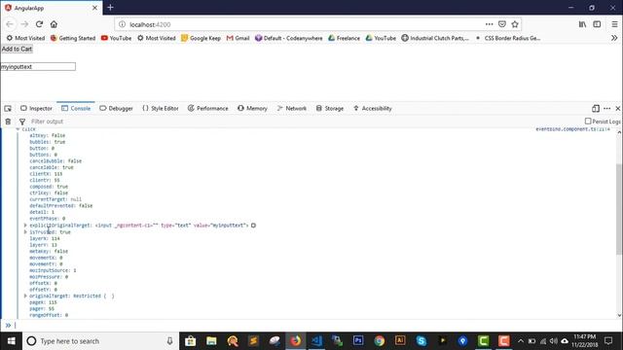Collapse the click event object
The height and width of the screenshot is (350, 623).
click(x=18, y=129)
